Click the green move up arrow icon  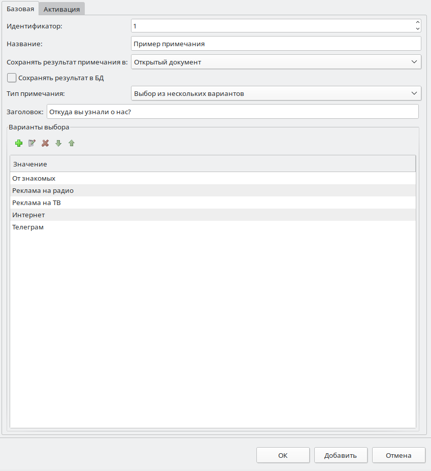[72, 144]
